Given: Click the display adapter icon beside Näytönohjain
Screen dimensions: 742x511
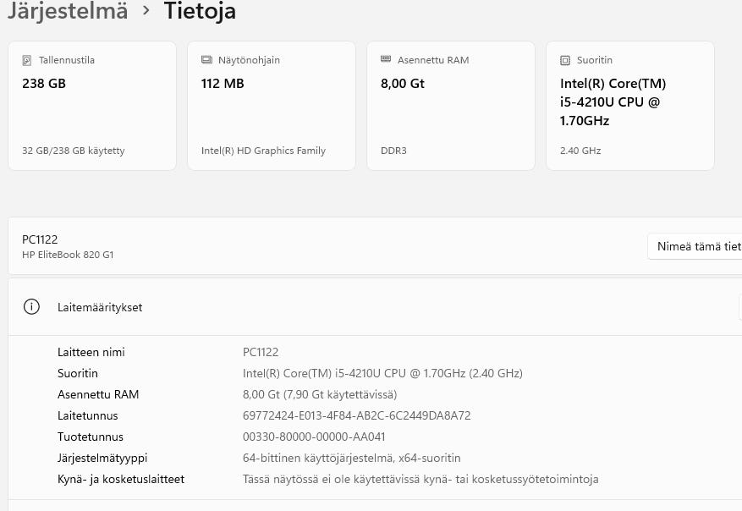Looking at the screenshot, I should point(206,60).
